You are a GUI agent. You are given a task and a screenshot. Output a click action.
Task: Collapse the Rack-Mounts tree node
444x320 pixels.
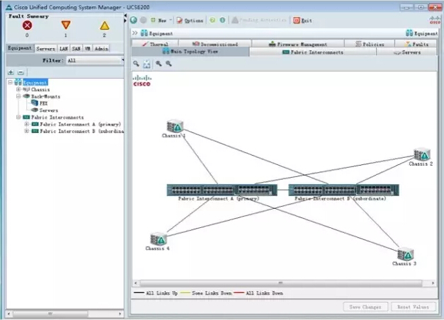click(18, 96)
